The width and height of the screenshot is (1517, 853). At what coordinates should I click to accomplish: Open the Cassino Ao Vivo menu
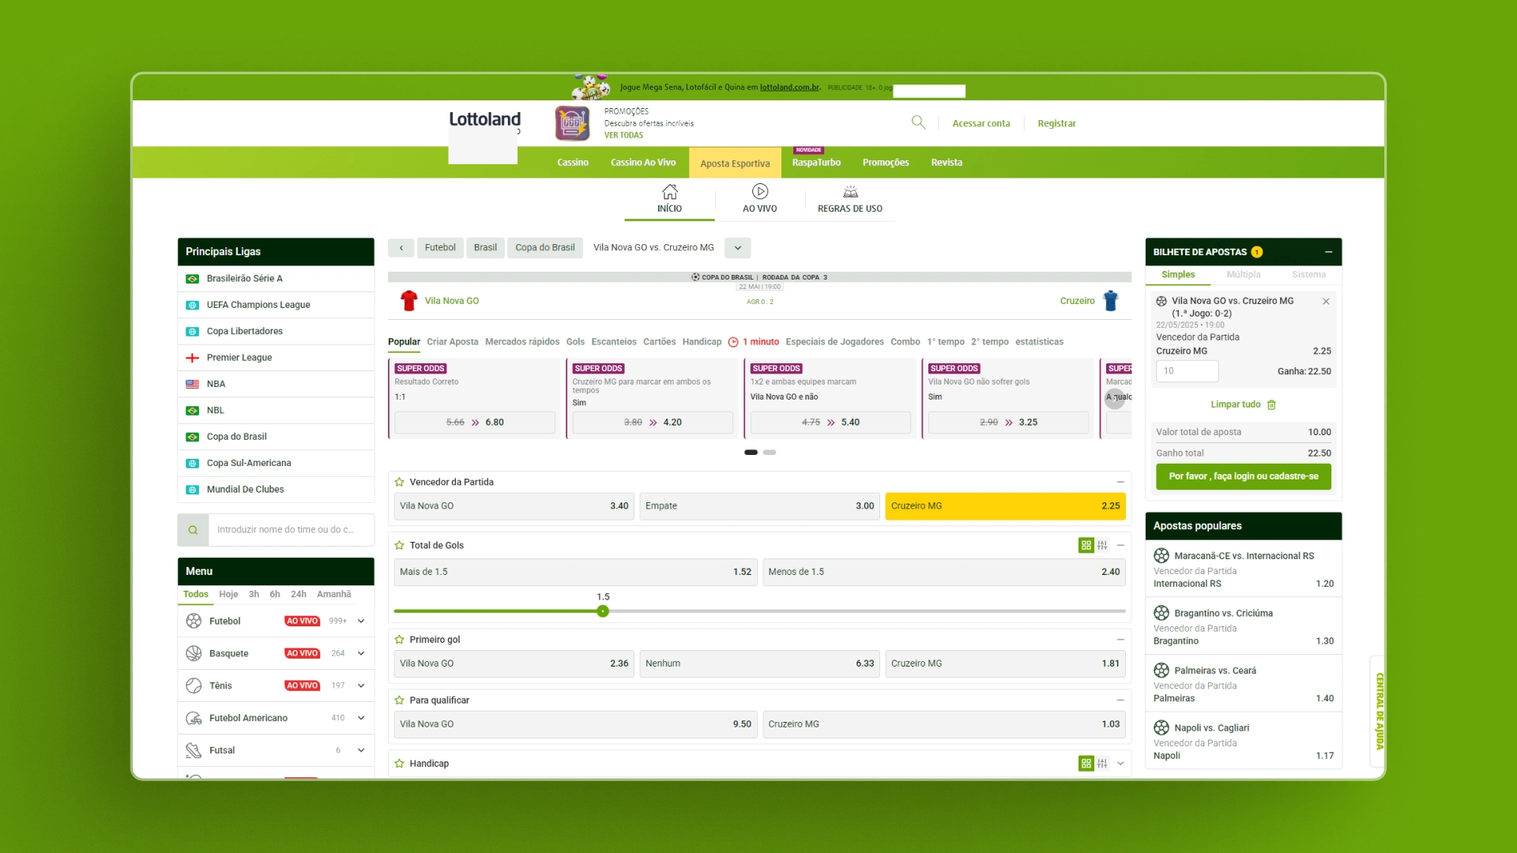pos(643,163)
